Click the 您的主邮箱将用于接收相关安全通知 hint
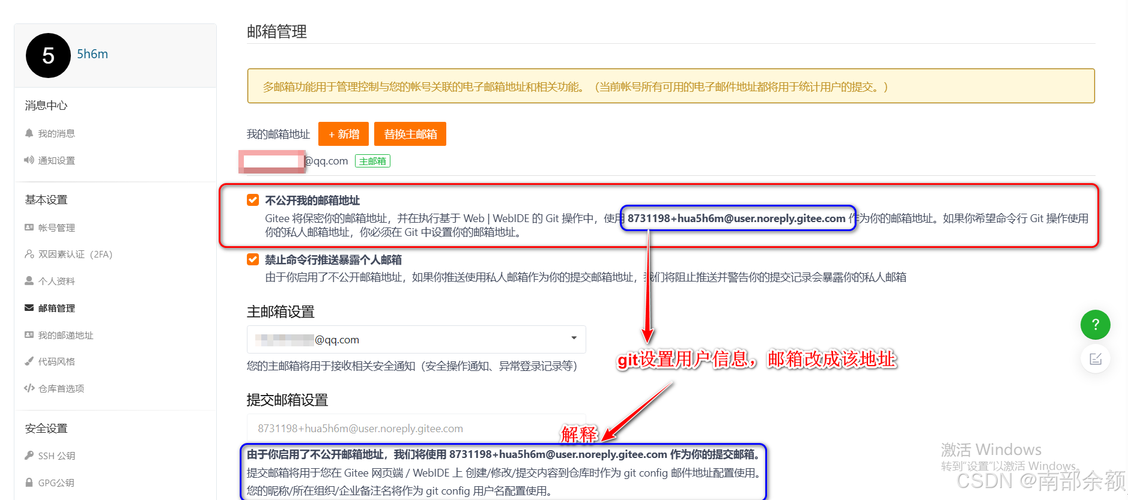Image resolution: width=1128 pixels, height=500 pixels. pos(412,366)
